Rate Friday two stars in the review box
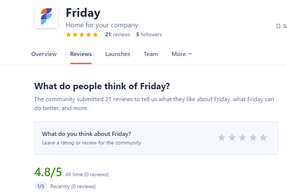 pos(232,138)
